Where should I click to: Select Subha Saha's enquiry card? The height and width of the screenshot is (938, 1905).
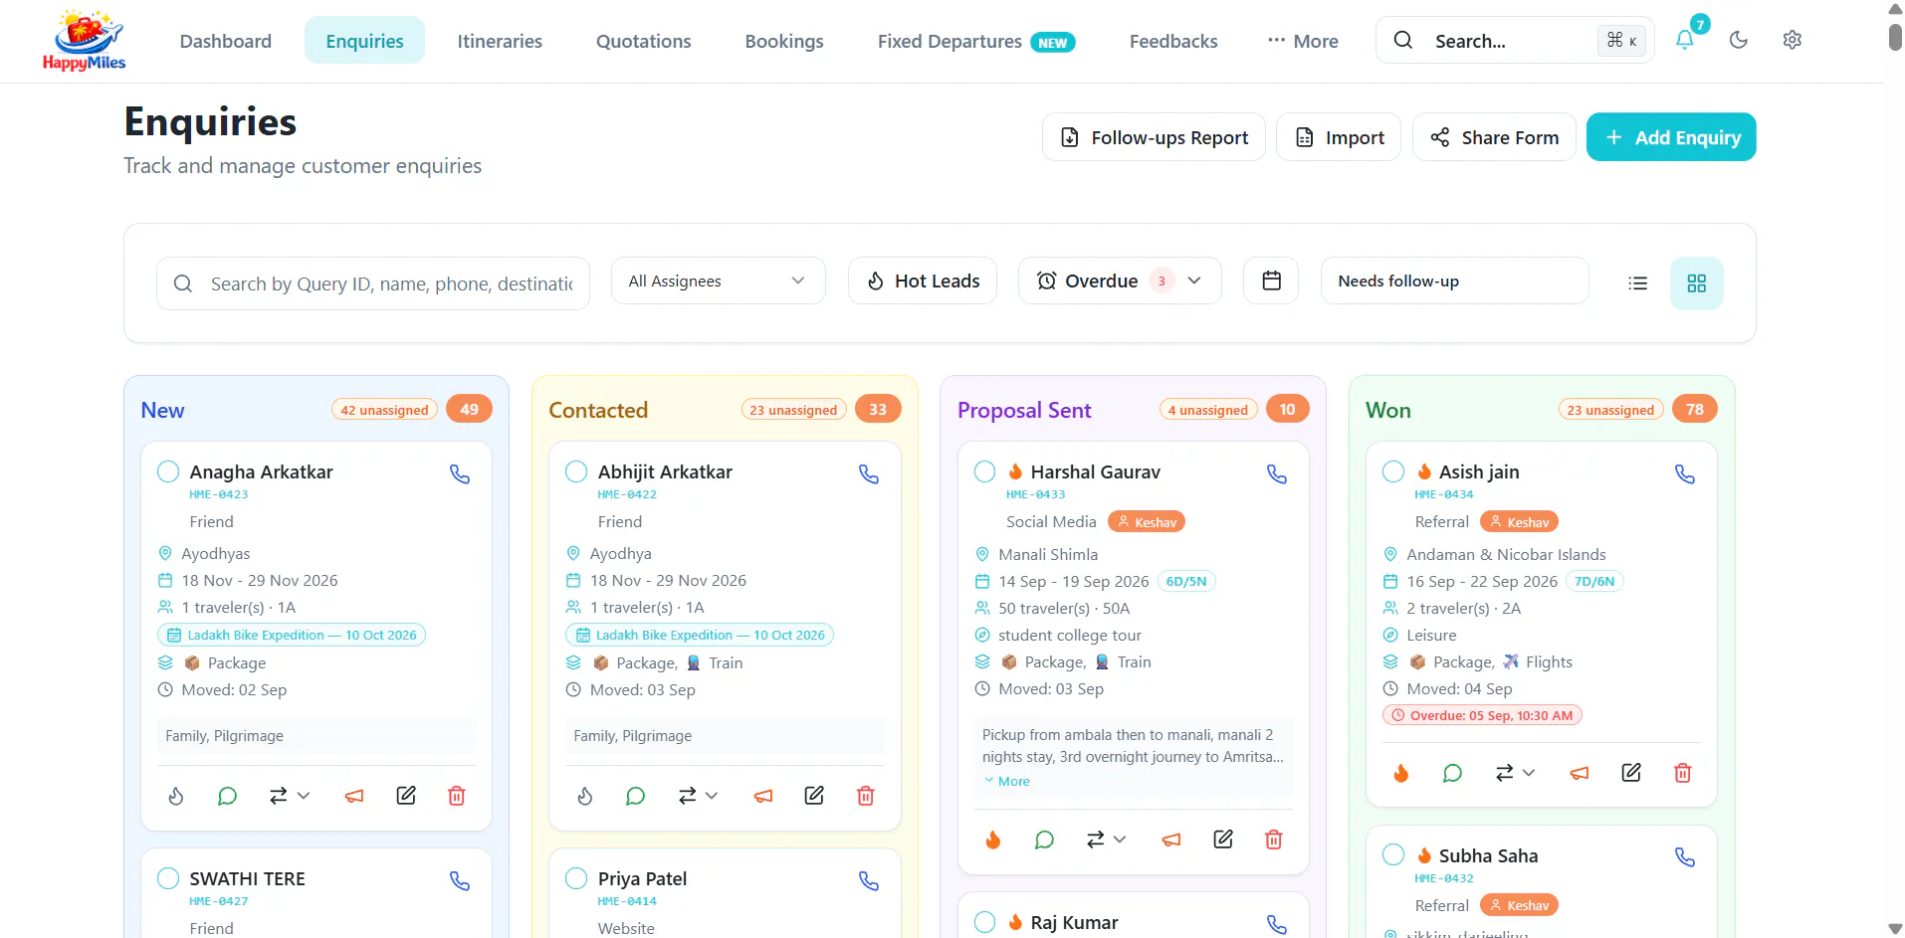pos(1393,854)
